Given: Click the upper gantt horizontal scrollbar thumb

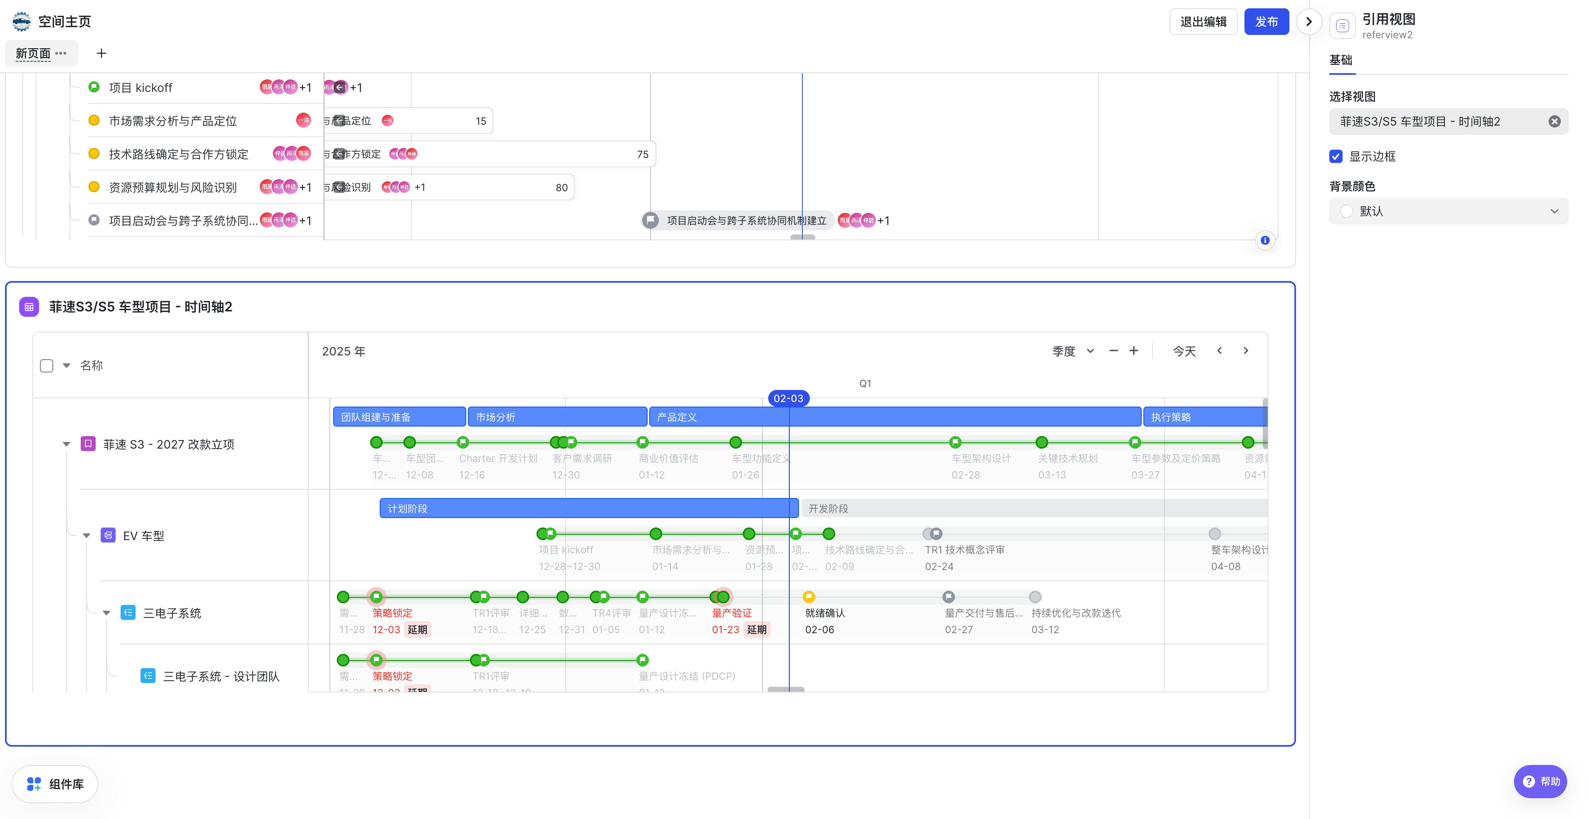Looking at the screenshot, I should point(803,237).
